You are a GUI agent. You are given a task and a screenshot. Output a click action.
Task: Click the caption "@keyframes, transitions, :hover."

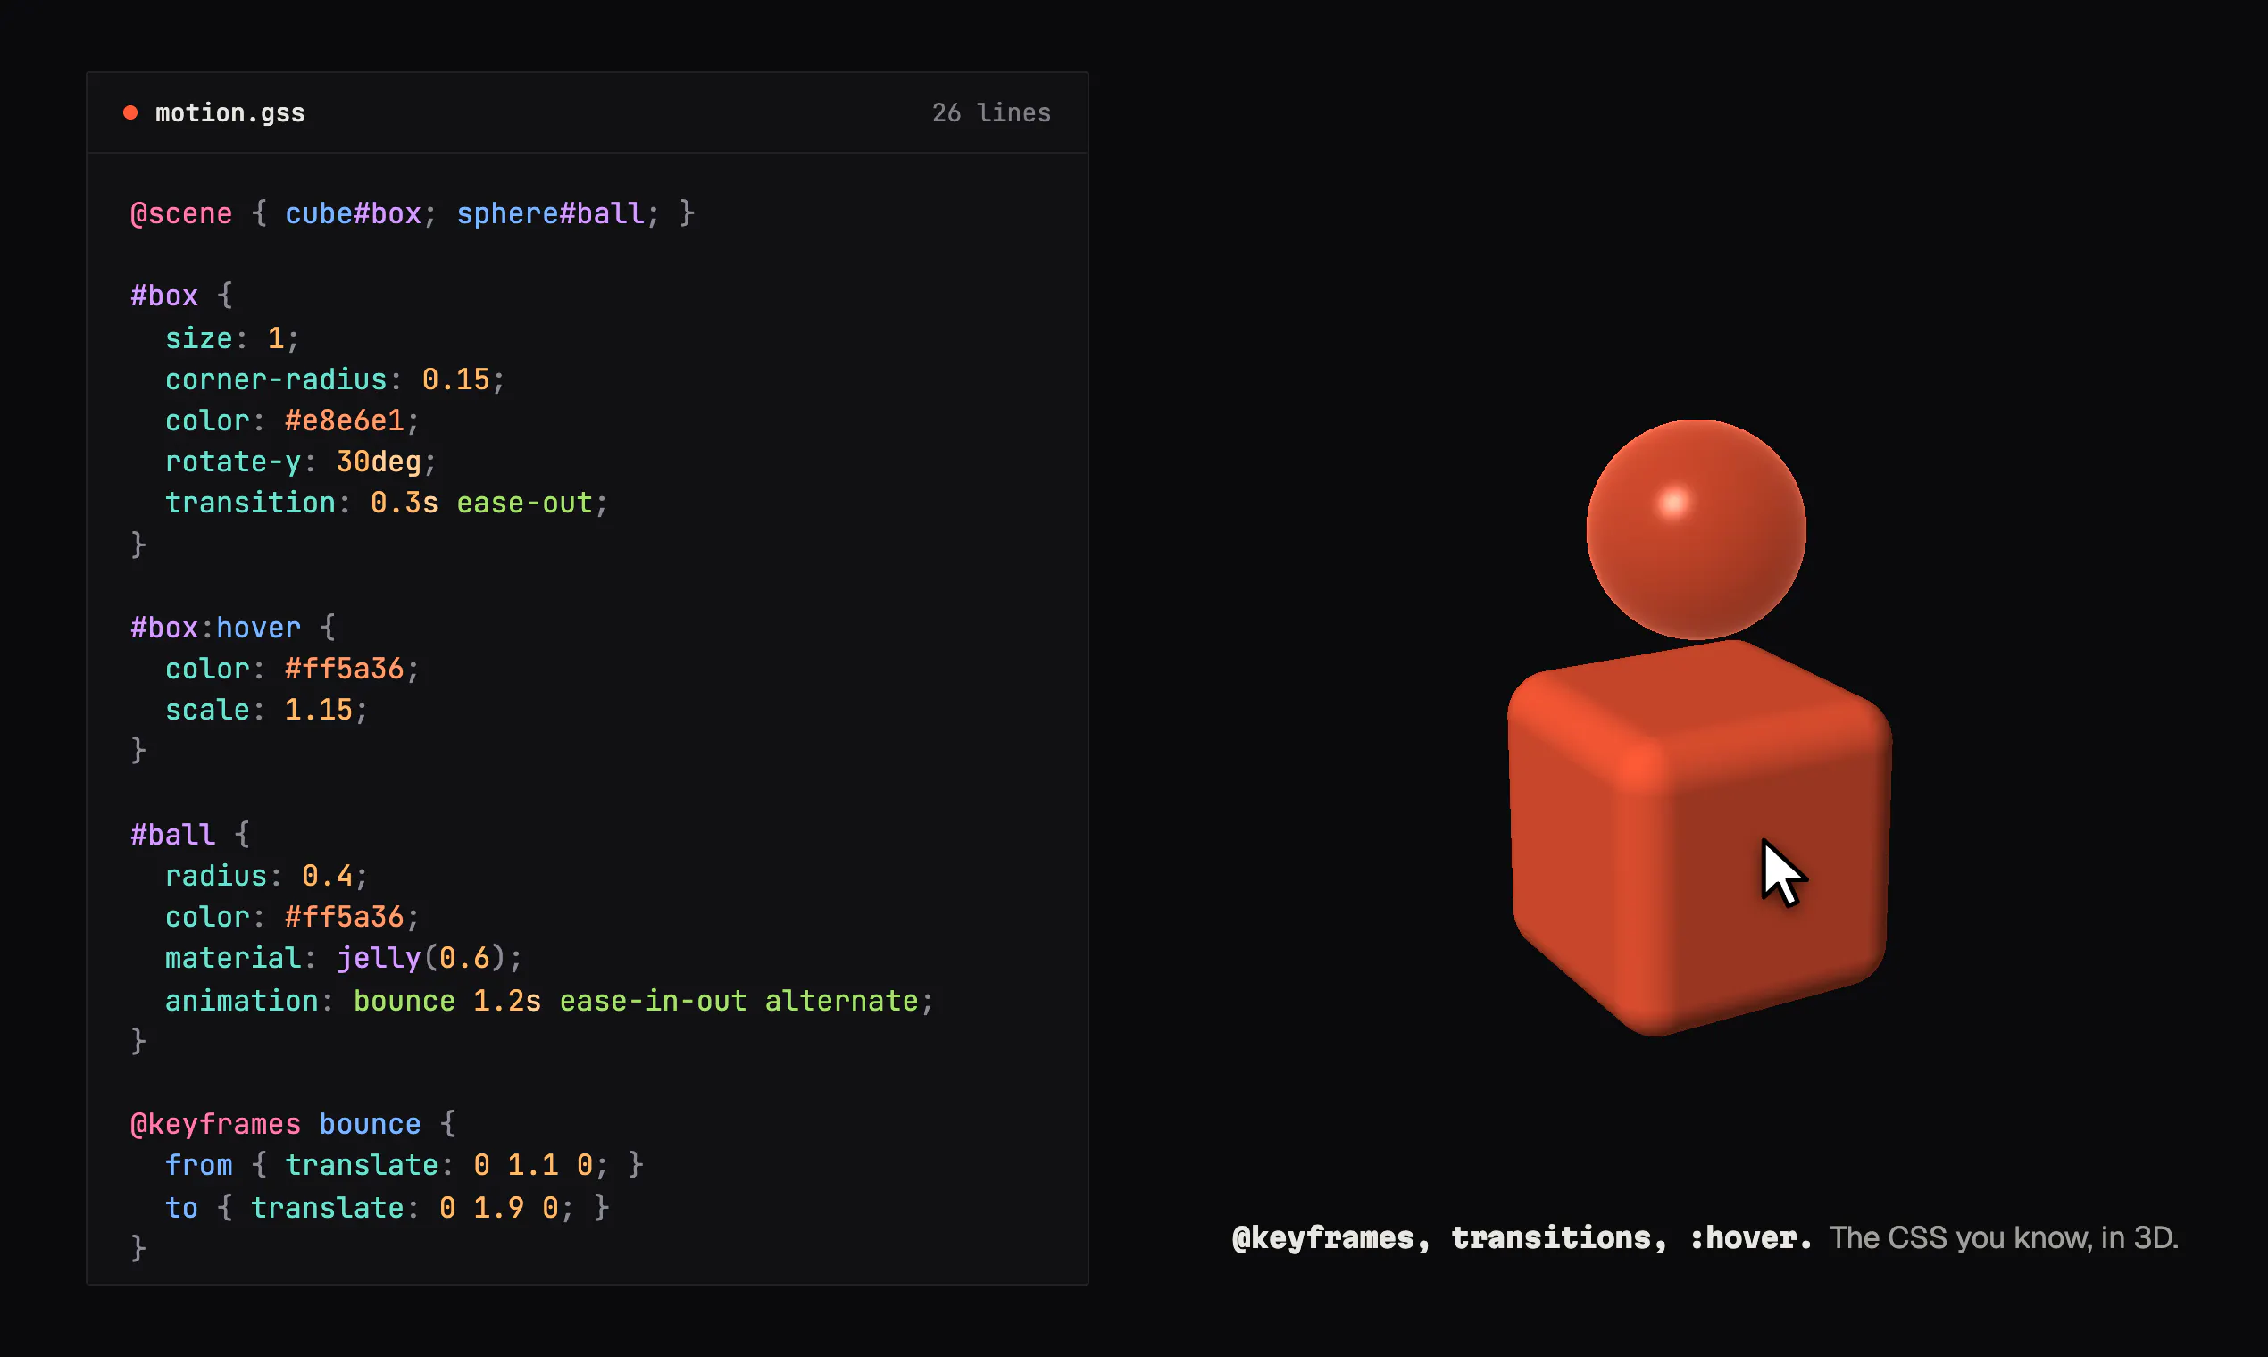(x=1522, y=1238)
